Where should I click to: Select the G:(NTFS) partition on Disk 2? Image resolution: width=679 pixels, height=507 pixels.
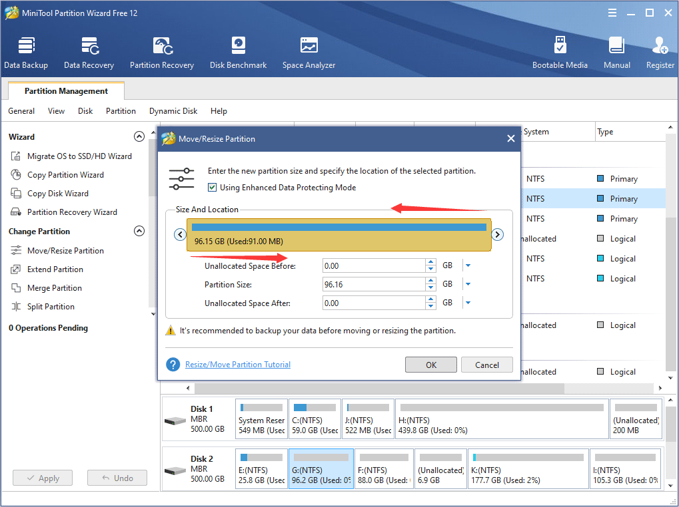(x=321, y=468)
